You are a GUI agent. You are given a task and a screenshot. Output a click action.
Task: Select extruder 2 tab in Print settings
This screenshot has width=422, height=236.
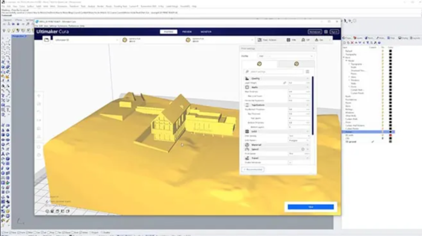tap(297, 64)
